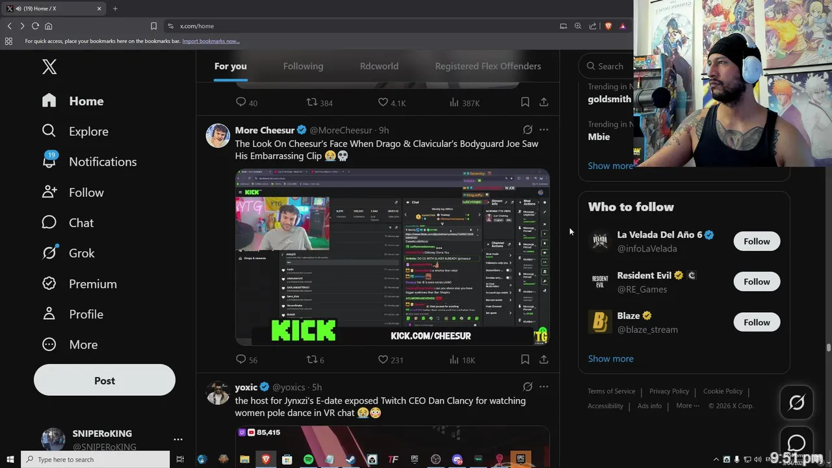Bookmark this page in address bar

pos(153,26)
